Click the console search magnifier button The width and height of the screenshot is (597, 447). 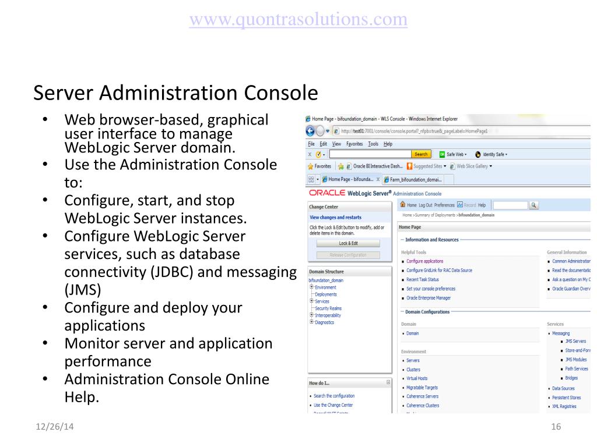click(x=534, y=205)
